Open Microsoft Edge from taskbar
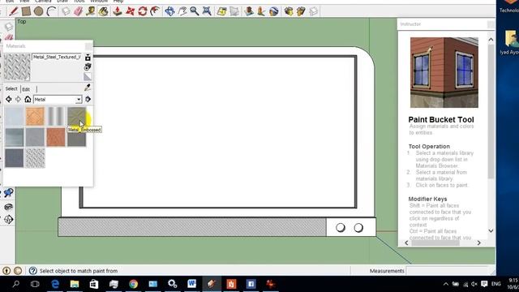Screen dimensions: 519x292 [55, 284]
